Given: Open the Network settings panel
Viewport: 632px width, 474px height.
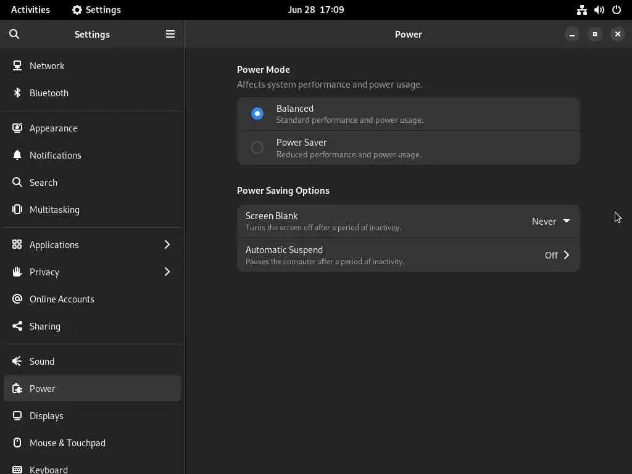Looking at the screenshot, I should pyautogui.click(x=47, y=66).
